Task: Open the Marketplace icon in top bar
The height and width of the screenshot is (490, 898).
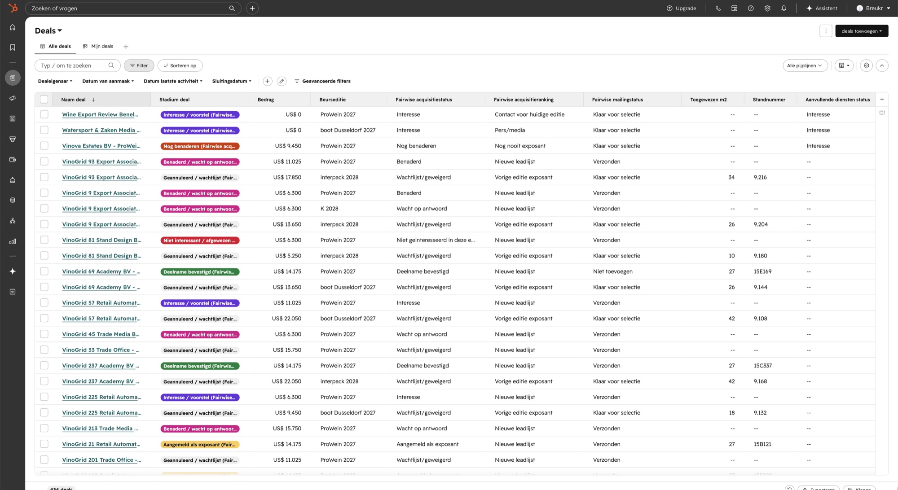Action: [x=734, y=8]
